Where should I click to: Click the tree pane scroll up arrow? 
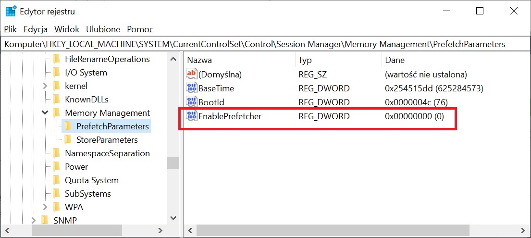click(x=173, y=59)
